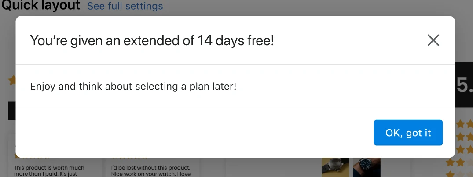Image resolution: width=473 pixels, height=177 pixels.
Task: Click second row of stars in rating breakdown
Action: coord(464,137)
